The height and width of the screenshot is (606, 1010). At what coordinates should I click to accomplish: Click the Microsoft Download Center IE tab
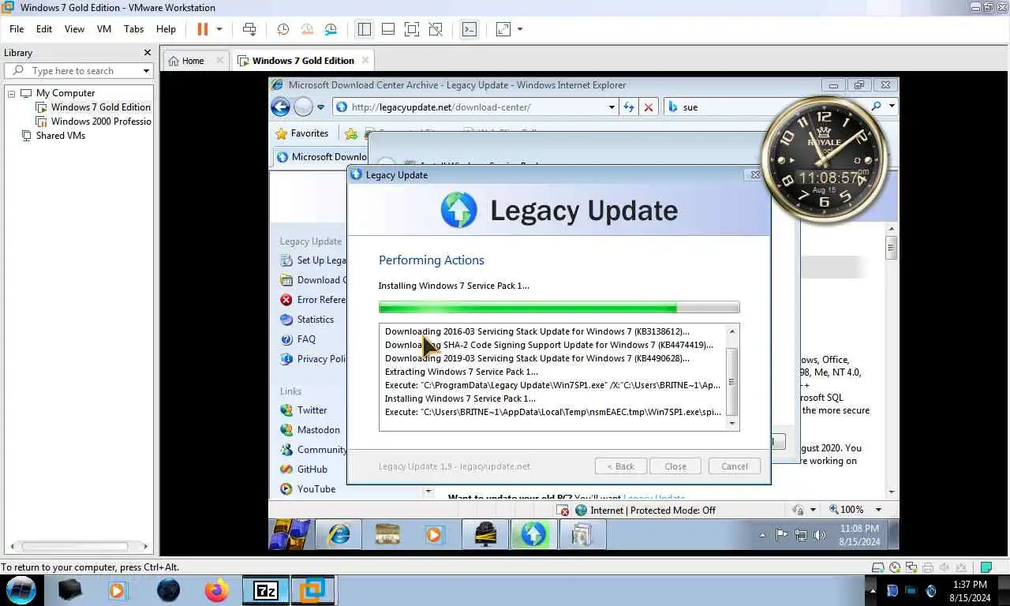(321, 157)
